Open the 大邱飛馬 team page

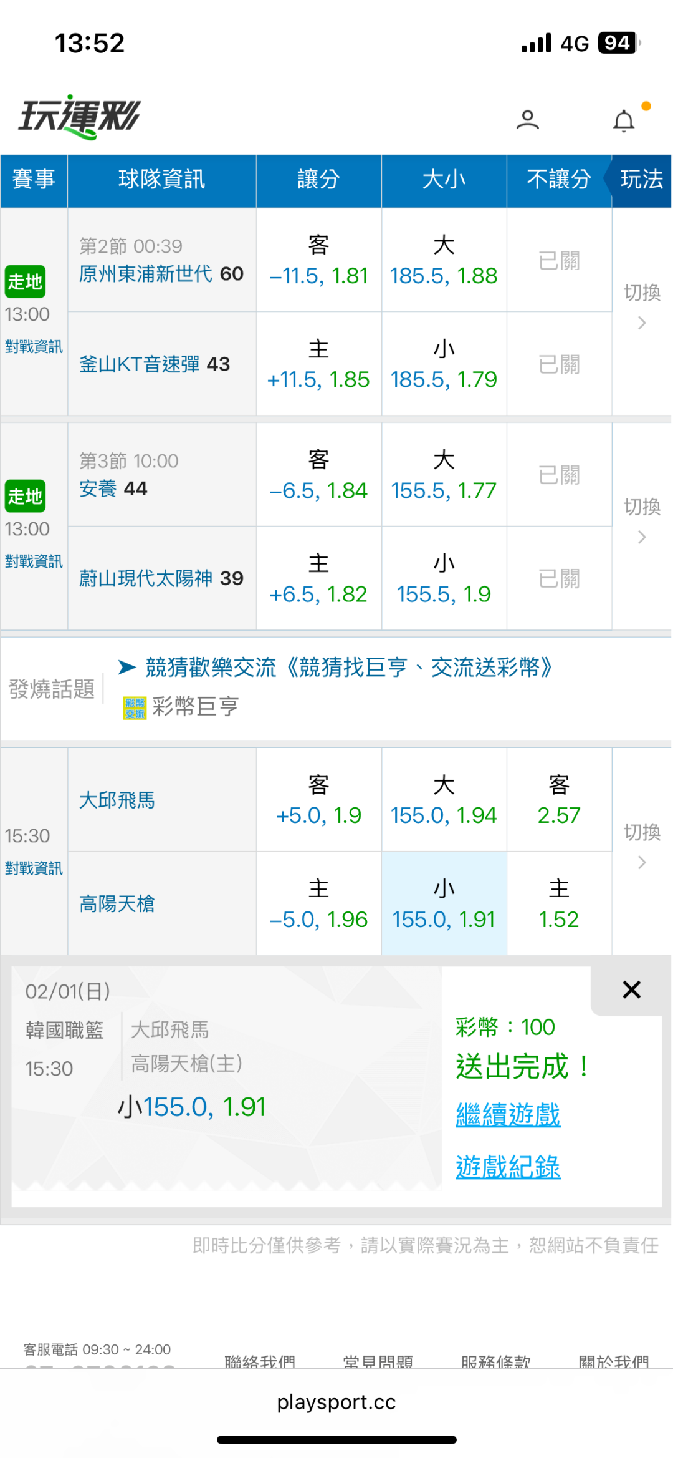(x=117, y=800)
